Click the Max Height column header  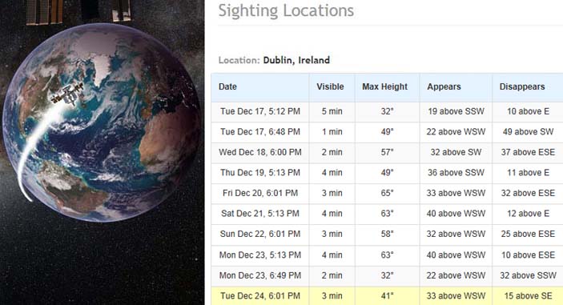pos(384,86)
